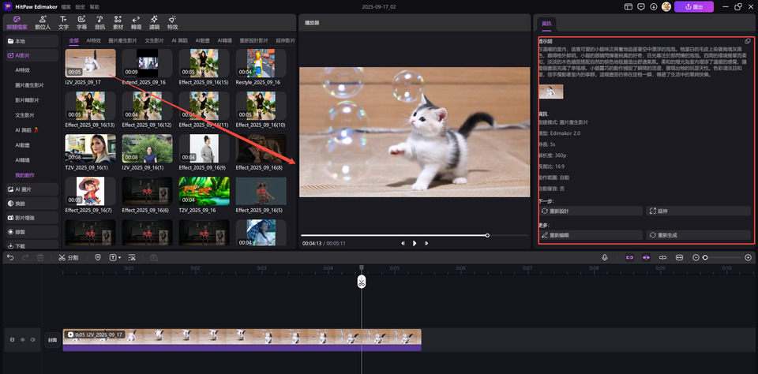Click the 重新生成 (Regenerate) button
This screenshot has height=374, width=758.
pyautogui.click(x=698, y=235)
